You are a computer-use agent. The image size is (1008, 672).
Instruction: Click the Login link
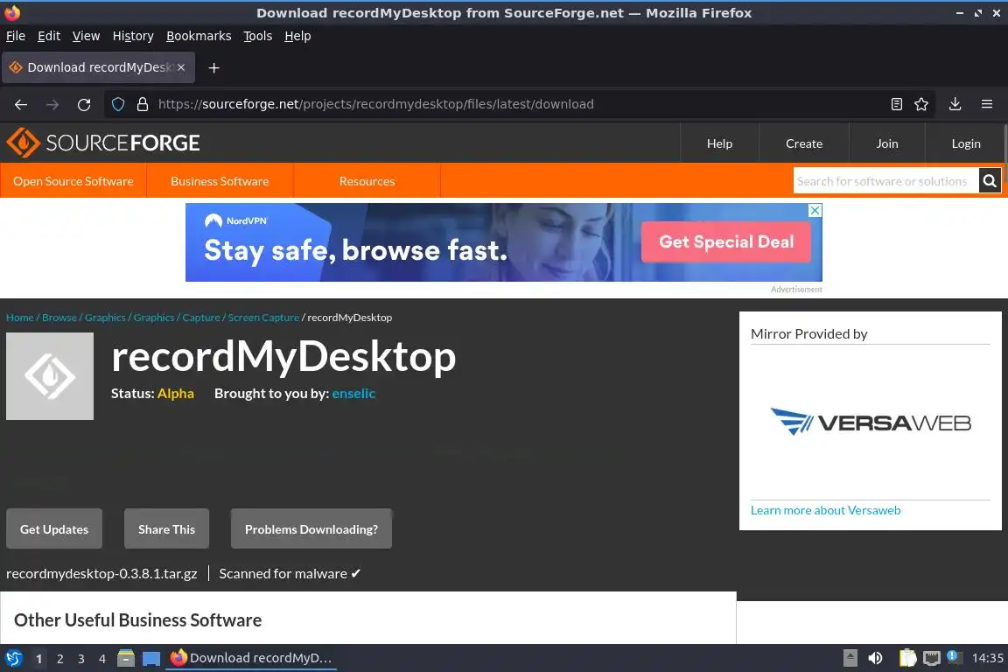click(x=966, y=143)
